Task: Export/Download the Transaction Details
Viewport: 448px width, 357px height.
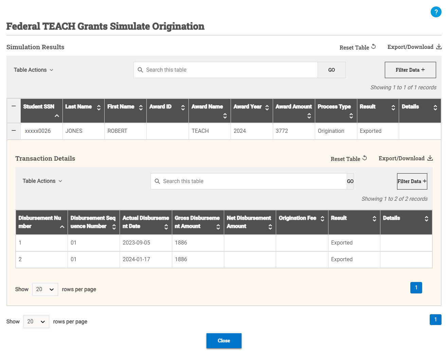Action: [406, 158]
